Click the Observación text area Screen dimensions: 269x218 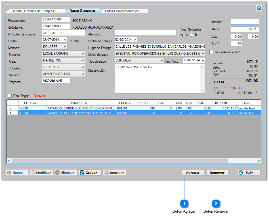pyautogui.click(x=160, y=79)
